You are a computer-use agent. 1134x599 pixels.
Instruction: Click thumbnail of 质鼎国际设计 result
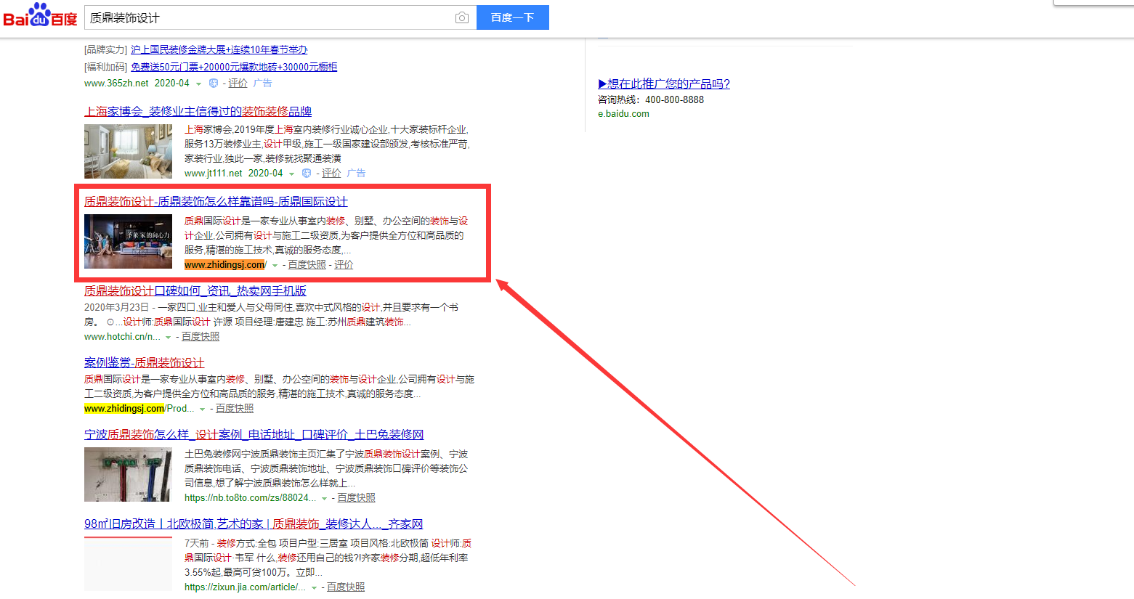(128, 241)
